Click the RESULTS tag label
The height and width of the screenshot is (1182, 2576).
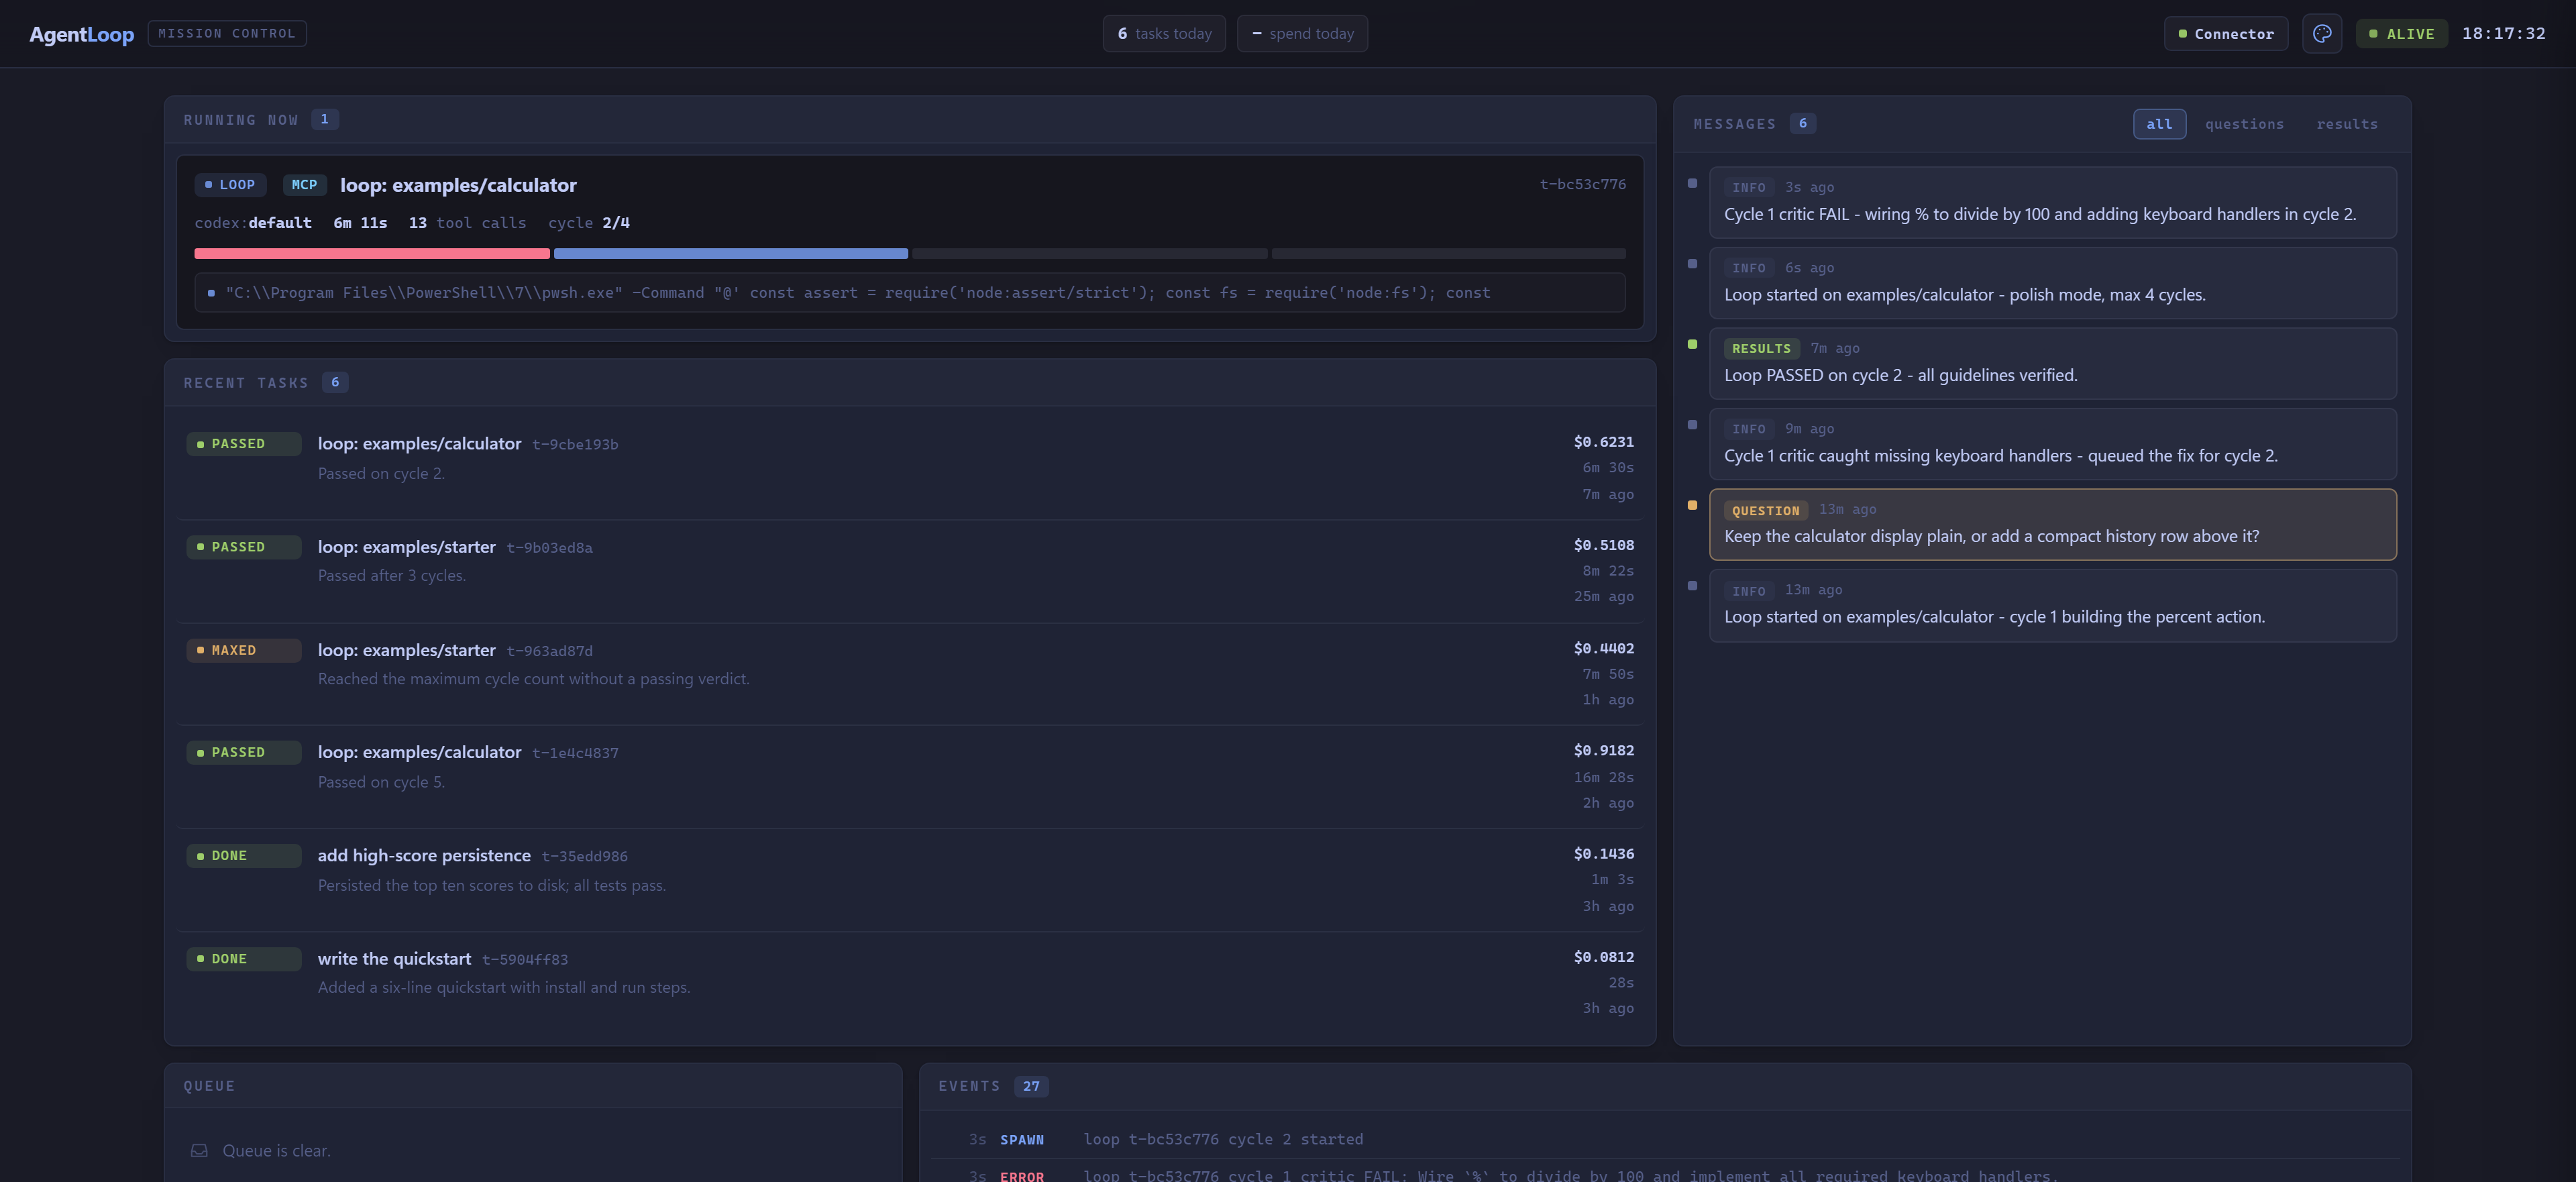(x=1761, y=349)
